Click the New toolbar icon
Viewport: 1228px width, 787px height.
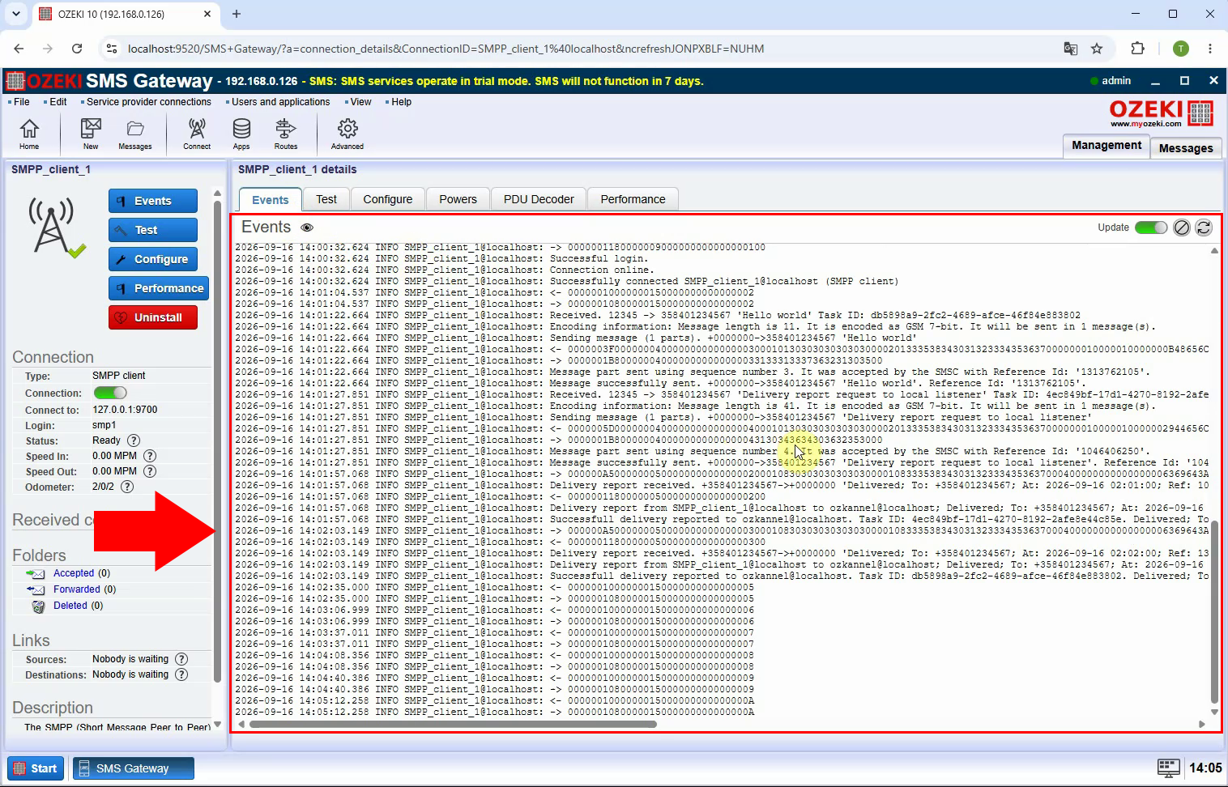click(91, 134)
